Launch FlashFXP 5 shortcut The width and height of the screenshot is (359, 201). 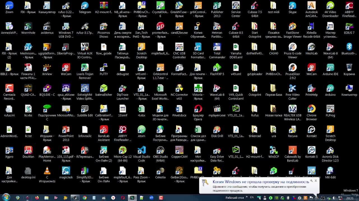click(217, 70)
